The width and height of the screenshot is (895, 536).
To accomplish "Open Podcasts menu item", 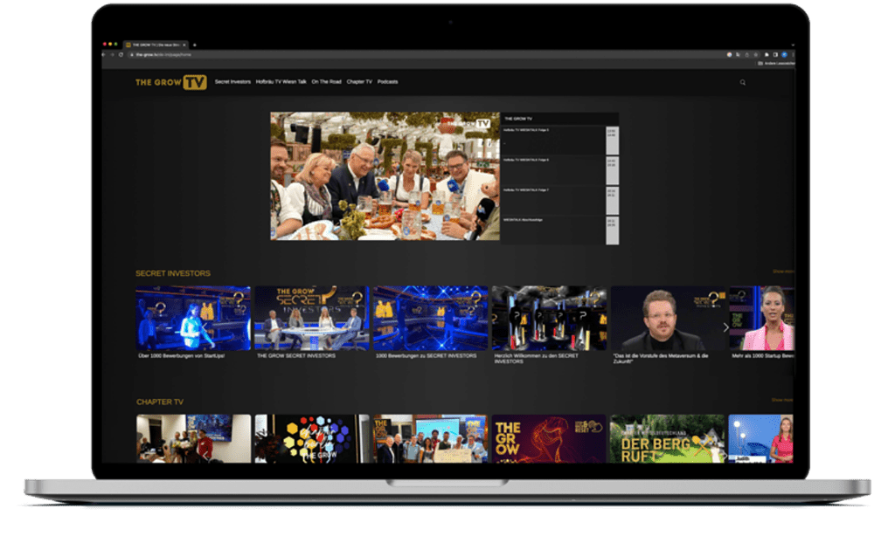I will (x=387, y=81).
